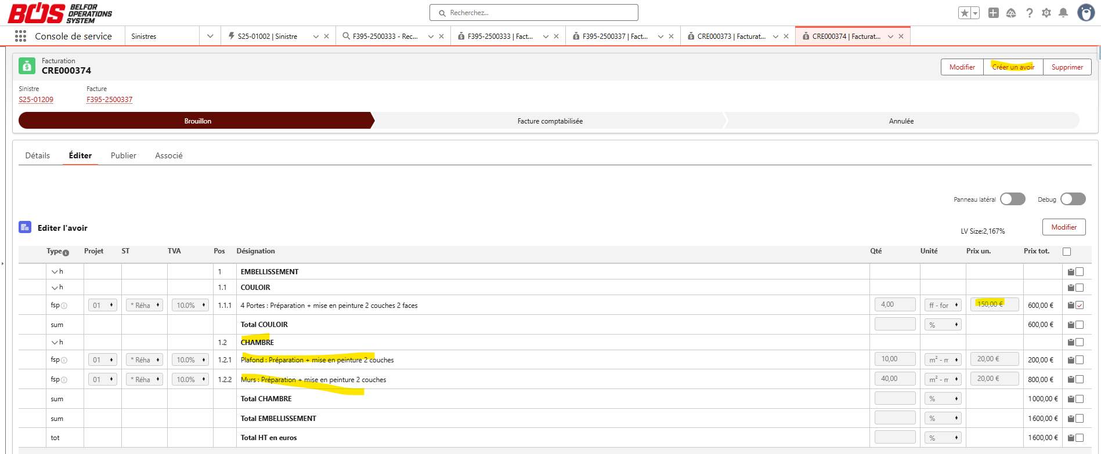Click the unit price field showing 150,00 €

994,304
